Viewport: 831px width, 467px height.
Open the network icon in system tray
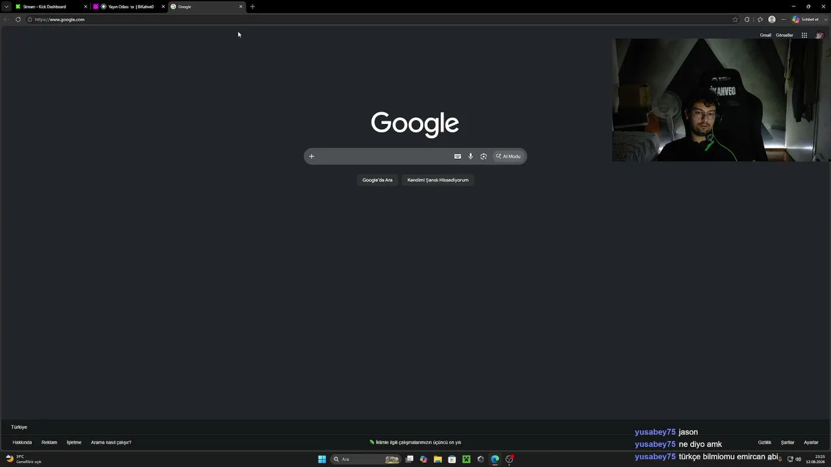coord(790,459)
